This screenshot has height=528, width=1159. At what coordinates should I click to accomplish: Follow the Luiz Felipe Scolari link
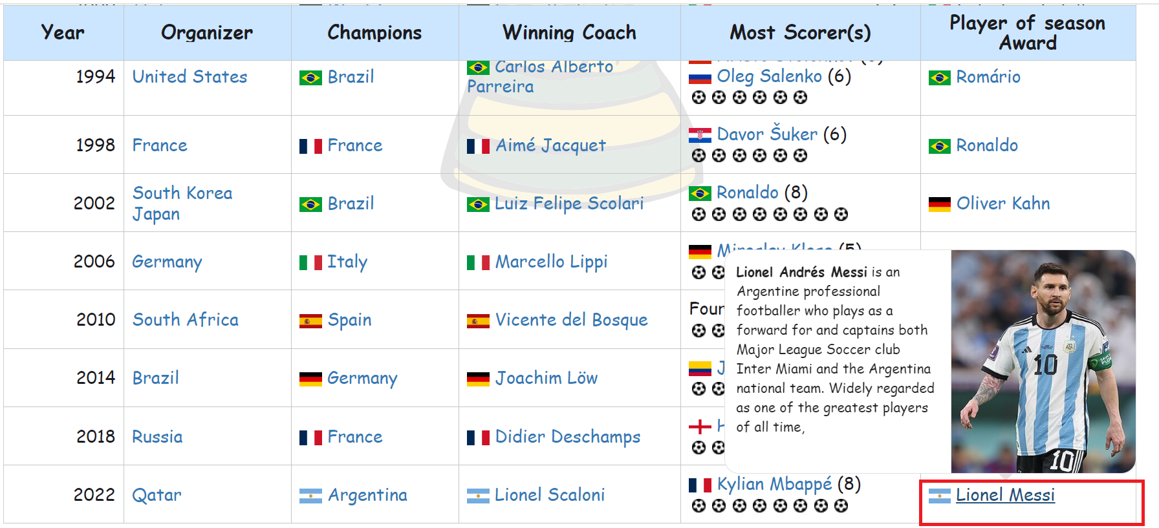(569, 204)
